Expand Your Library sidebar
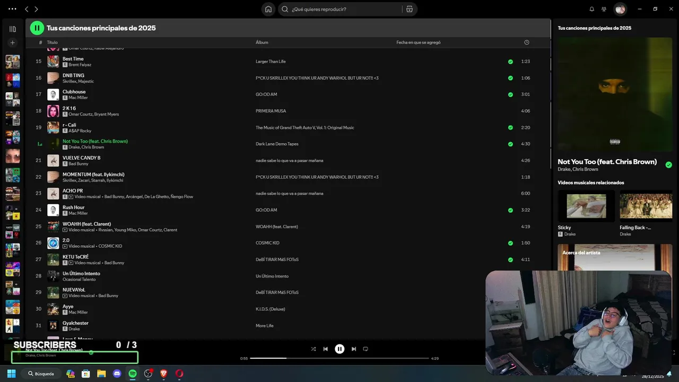 point(13,29)
